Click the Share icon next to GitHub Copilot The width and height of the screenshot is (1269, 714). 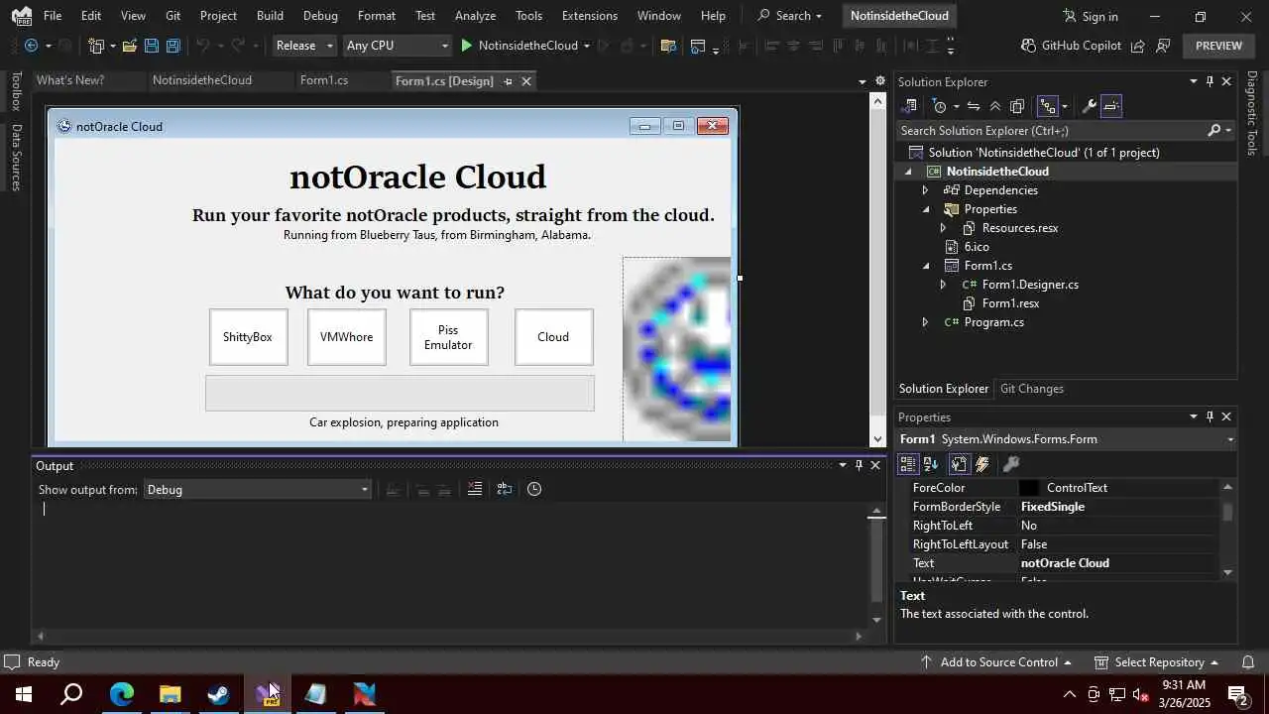1138,46
